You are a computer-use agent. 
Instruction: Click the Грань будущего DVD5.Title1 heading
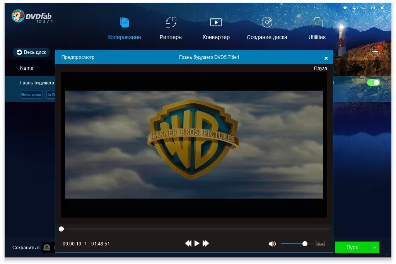(x=209, y=57)
